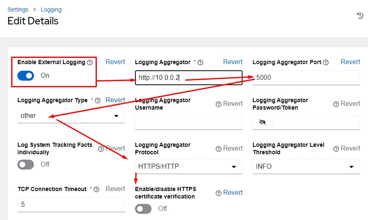This screenshot has width=368, height=220.
Task: Revert the Enable External Logging setting
Action: click(115, 62)
